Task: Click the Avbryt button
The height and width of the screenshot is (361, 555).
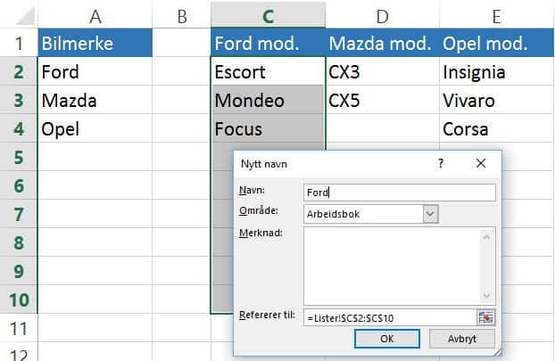Action: point(461,339)
